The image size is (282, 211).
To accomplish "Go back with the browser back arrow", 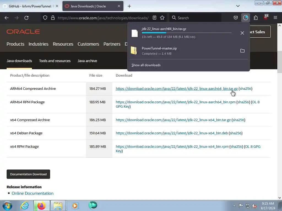I will point(7,18).
